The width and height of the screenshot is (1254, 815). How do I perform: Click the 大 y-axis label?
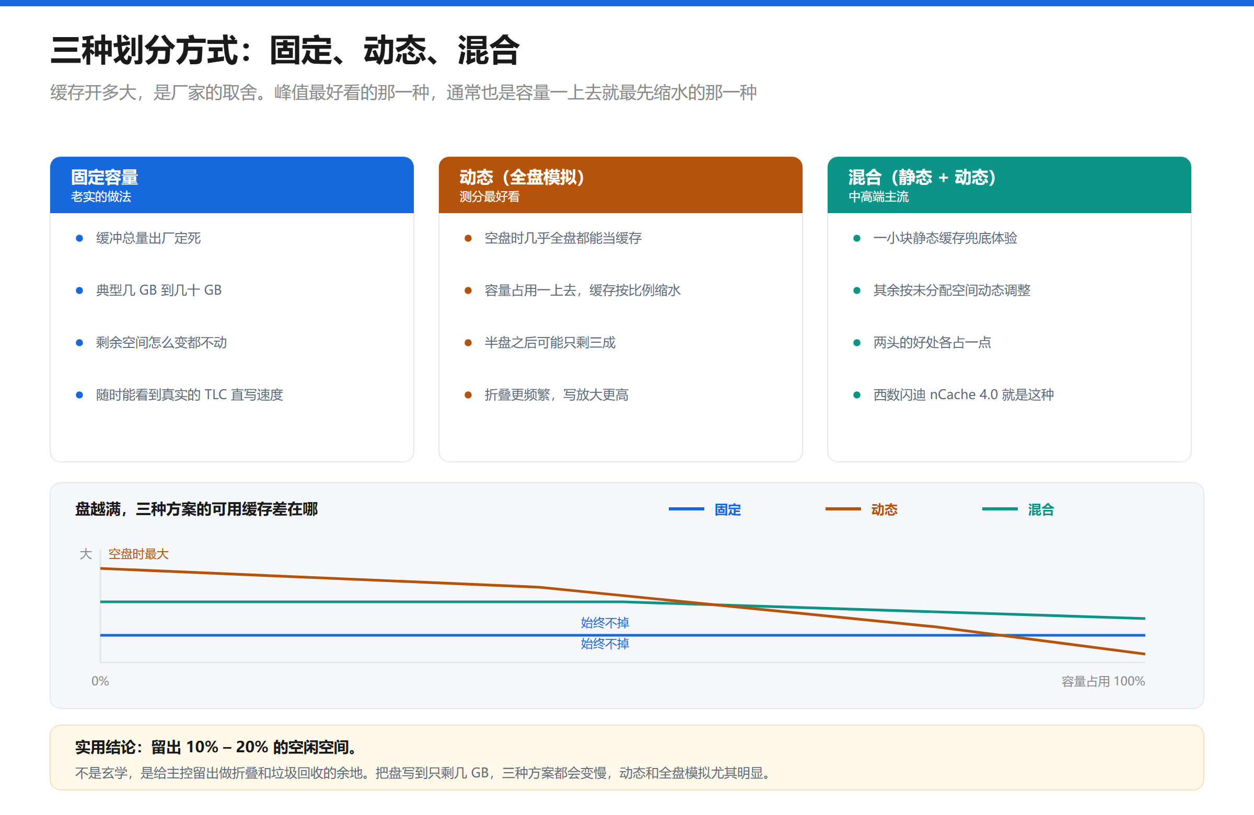[x=86, y=554]
